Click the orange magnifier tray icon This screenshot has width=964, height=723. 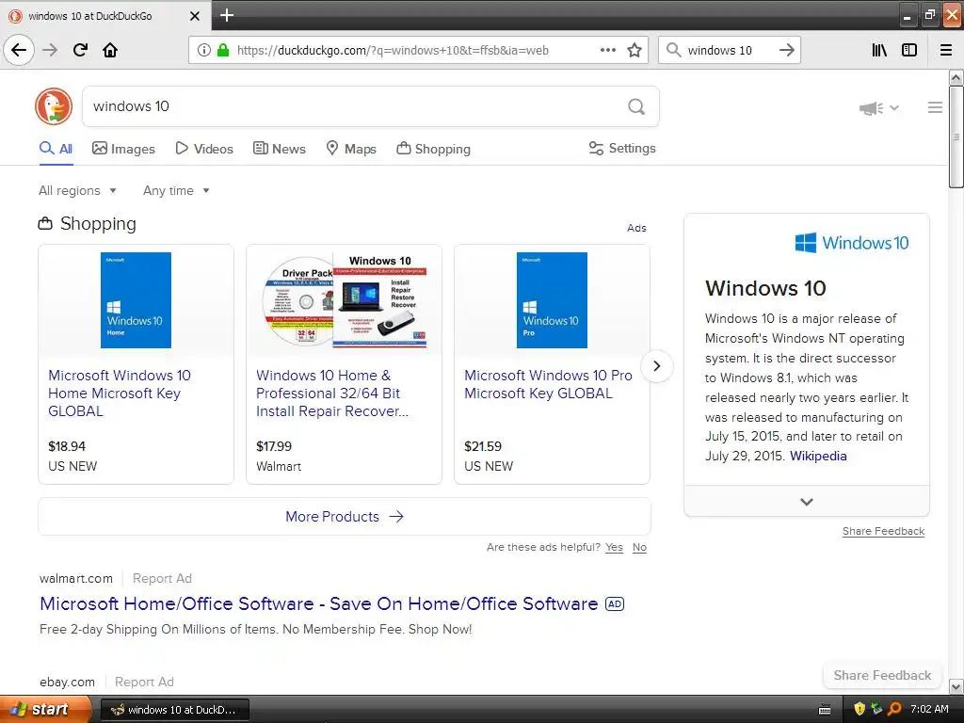click(x=894, y=710)
